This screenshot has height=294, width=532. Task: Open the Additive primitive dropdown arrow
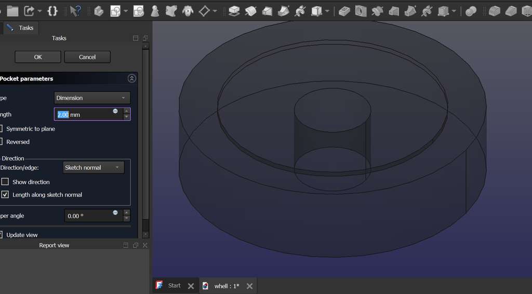tap(327, 11)
